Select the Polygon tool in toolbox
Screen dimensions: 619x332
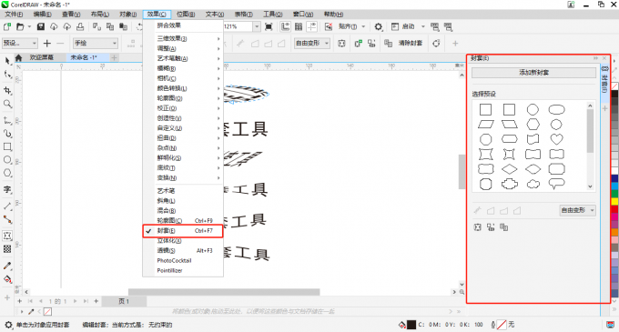pos(7,173)
